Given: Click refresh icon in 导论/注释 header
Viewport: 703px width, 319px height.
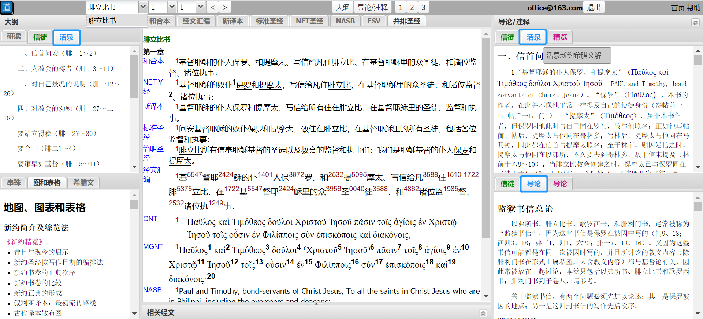Looking at the screenshot, I should (x=695, y=23).
